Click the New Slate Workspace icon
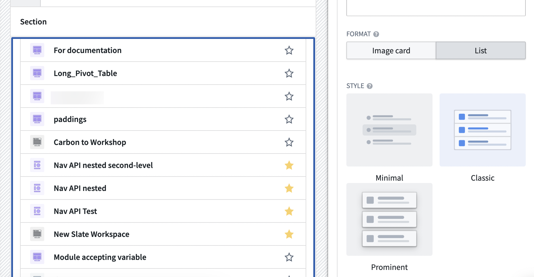 pyautogui.click(x=37, y=234)
